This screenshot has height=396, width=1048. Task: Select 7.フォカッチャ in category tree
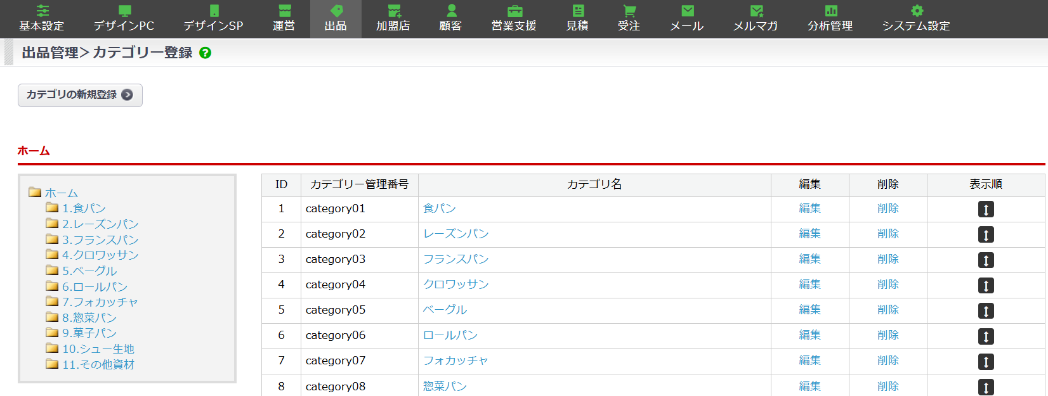100,302
